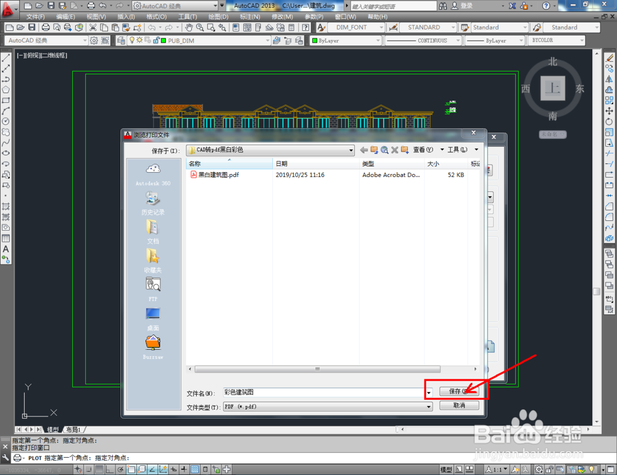Toggle Polar tracking in status bar

click(120, 469)
